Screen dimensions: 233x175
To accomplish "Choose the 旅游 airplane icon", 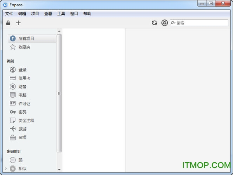I will (x=13, y=129).
